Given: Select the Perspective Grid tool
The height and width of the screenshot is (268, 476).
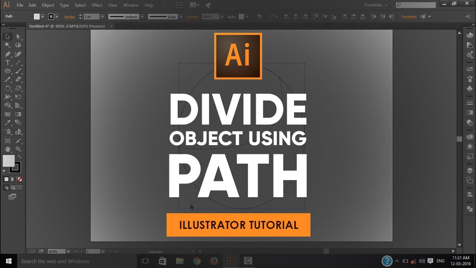Looking at the screenshot, I should [18, 105].
